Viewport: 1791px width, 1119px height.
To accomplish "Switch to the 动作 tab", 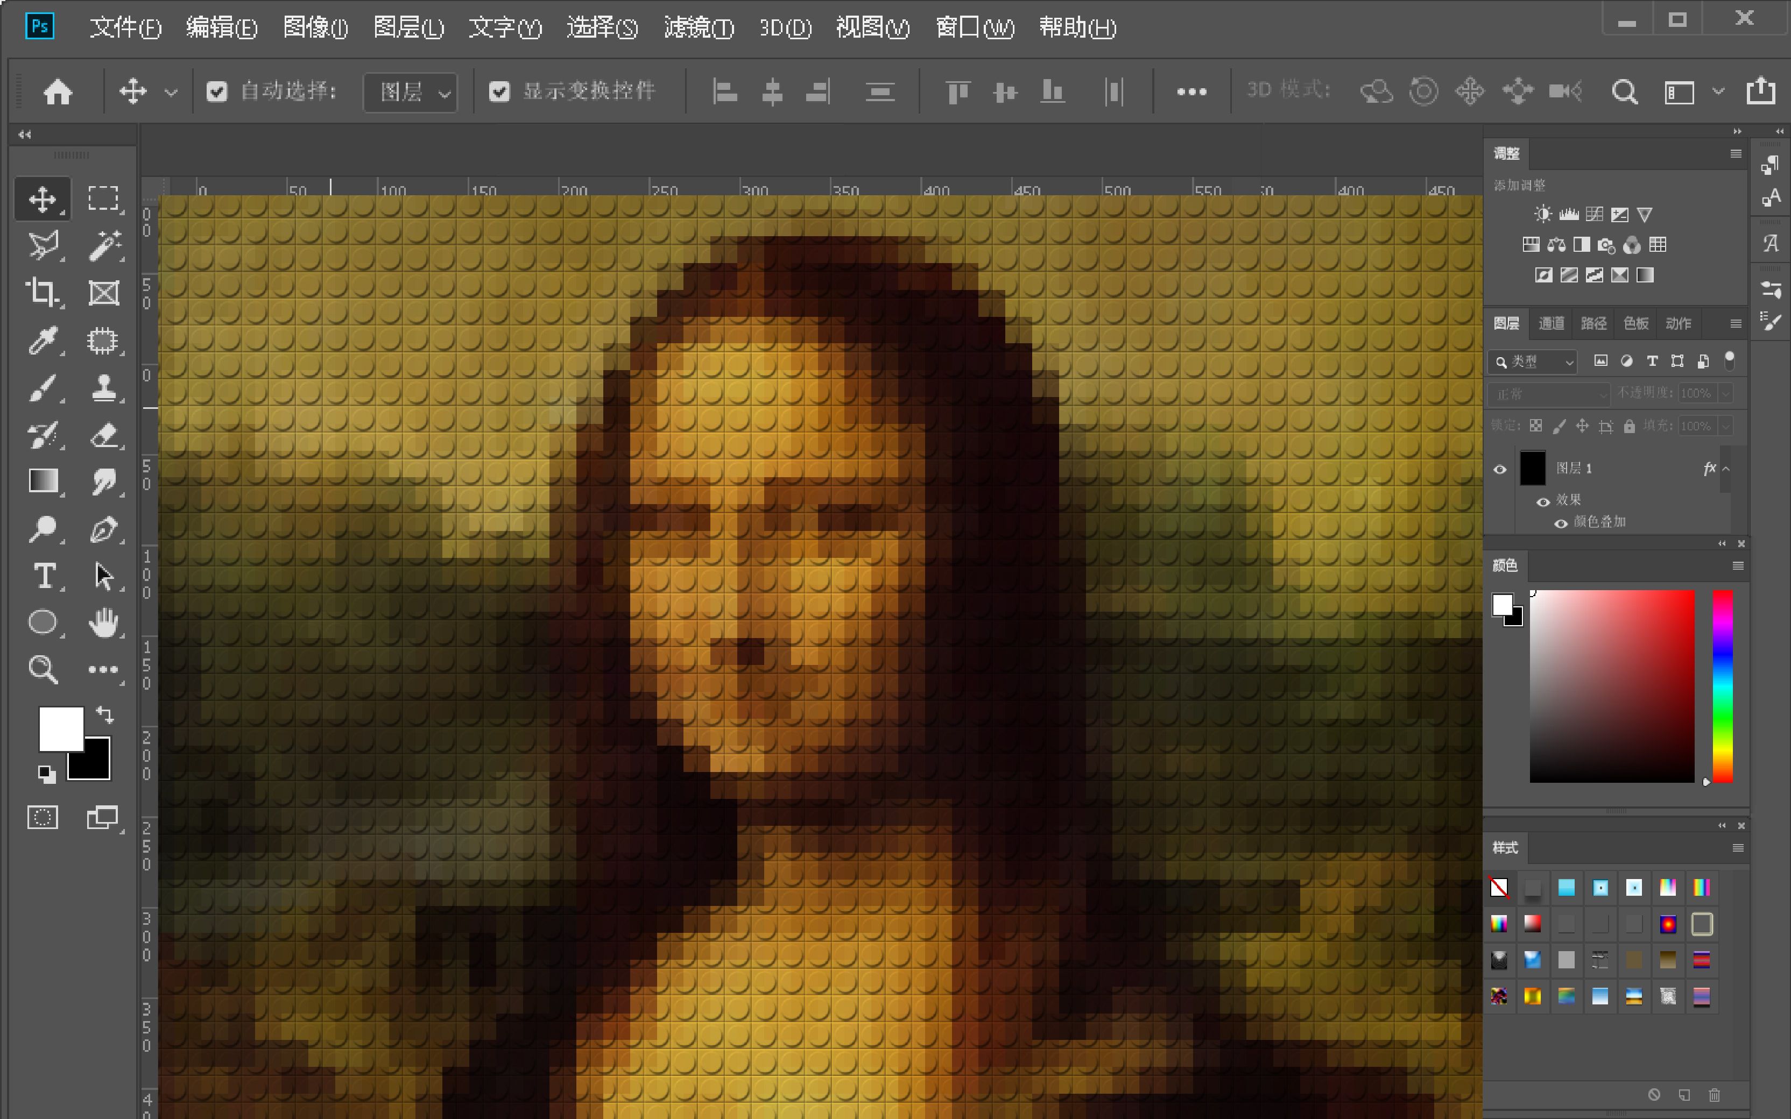I will pyautogui.click(x=1678, y=323).
